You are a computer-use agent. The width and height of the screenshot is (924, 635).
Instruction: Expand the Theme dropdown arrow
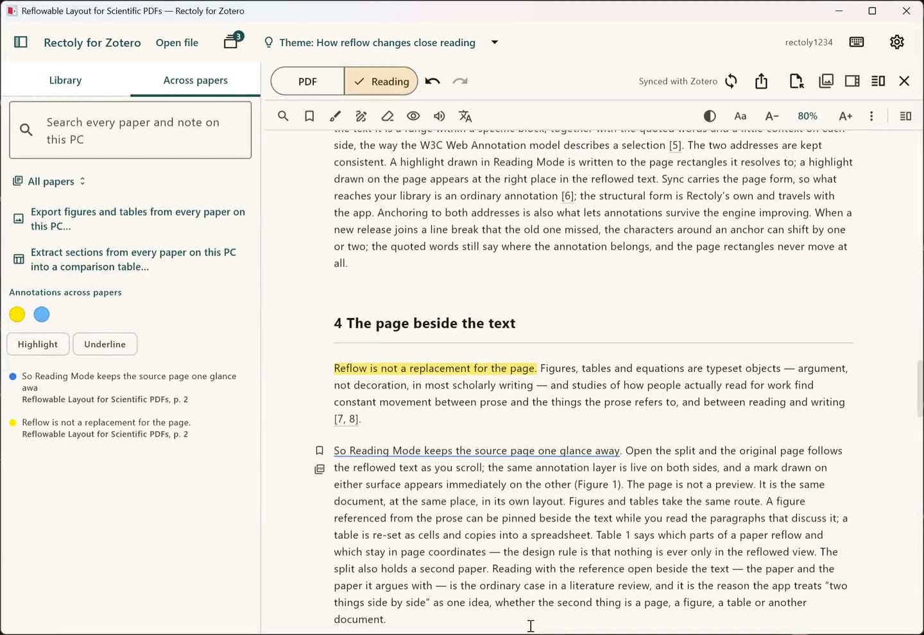tap(495, 42)
